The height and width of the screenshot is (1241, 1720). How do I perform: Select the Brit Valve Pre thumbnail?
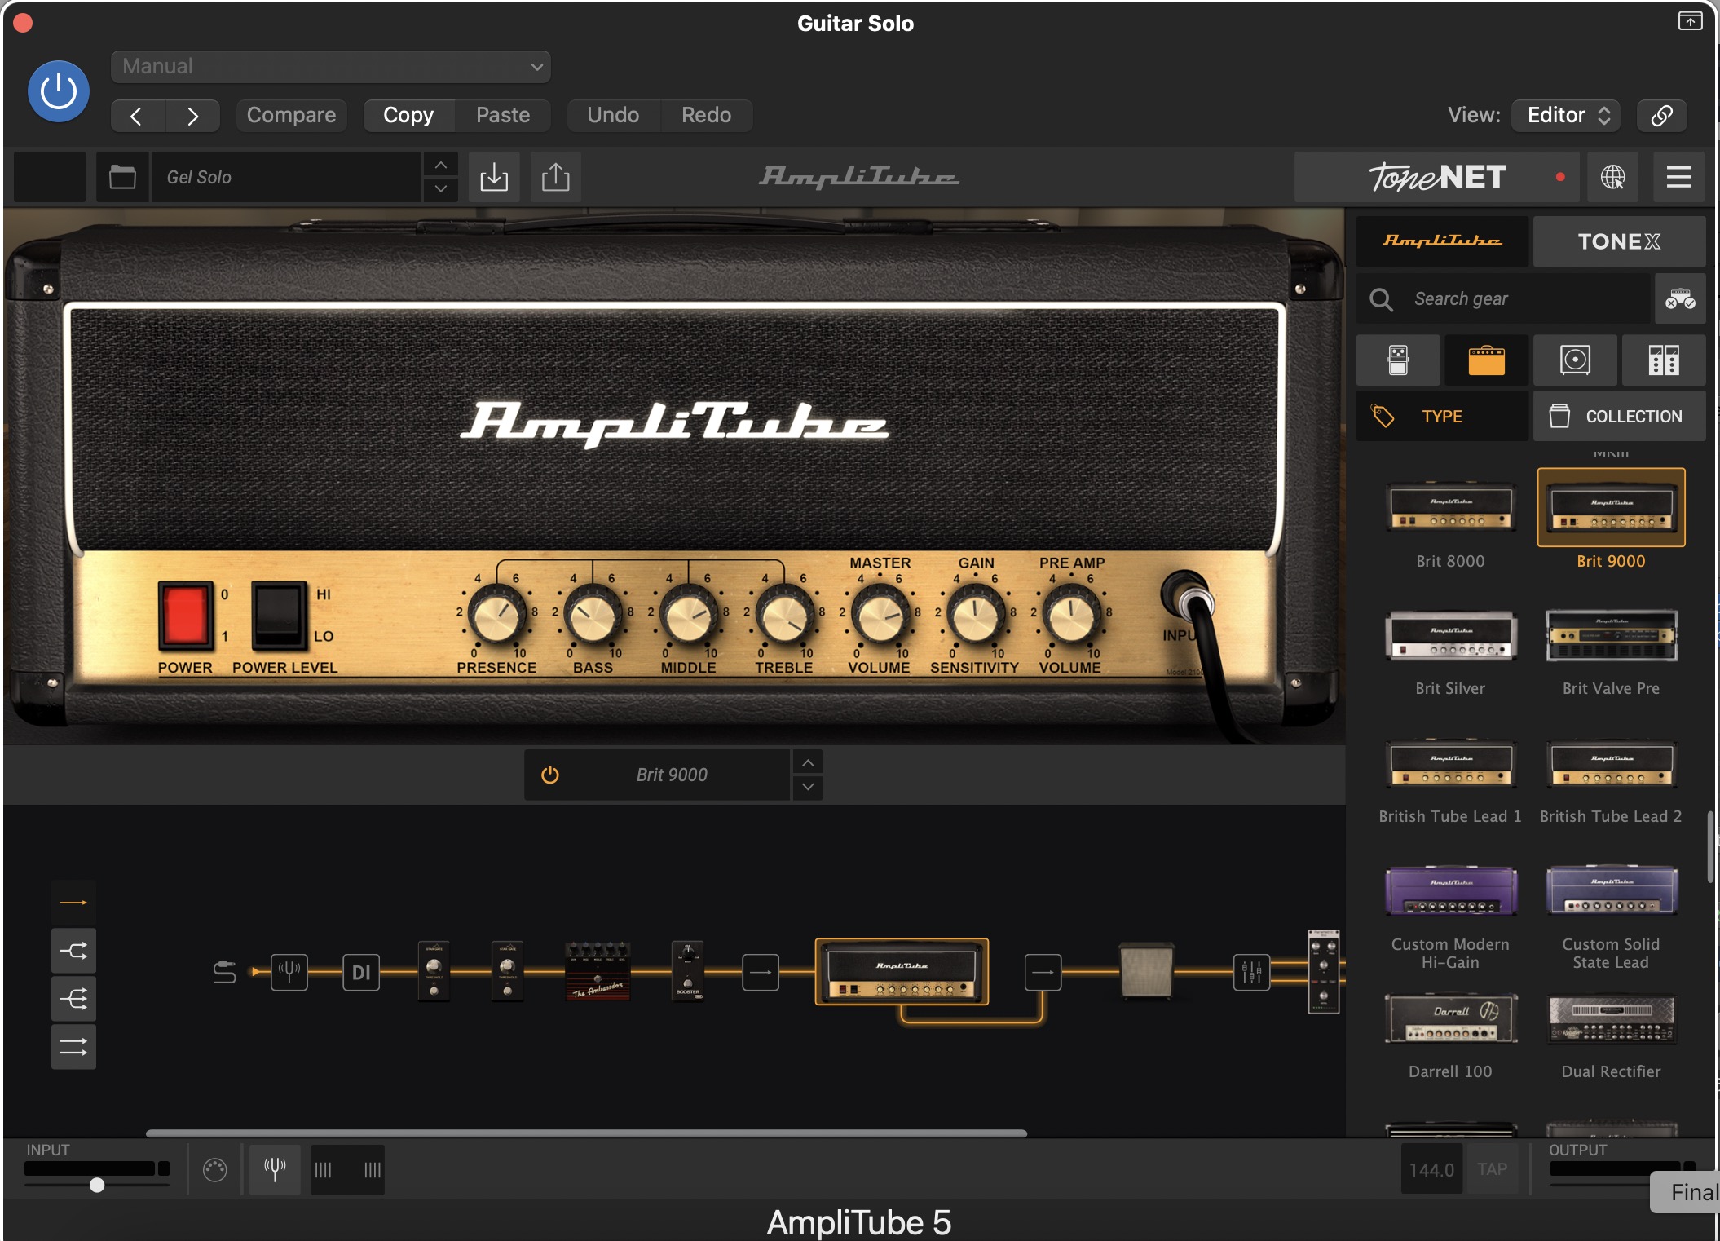tap(1611, 635)
